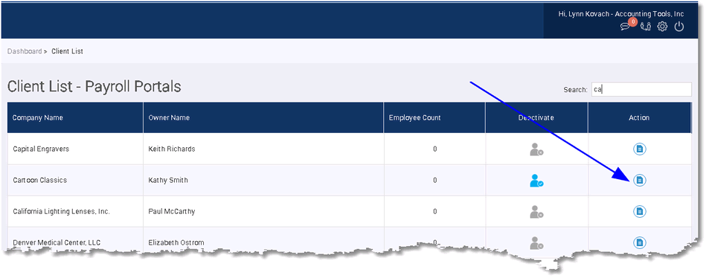Click owner name Kathy Smith
Image resolution: width=706 pixels, height=278 pixels.
(168, 180)
